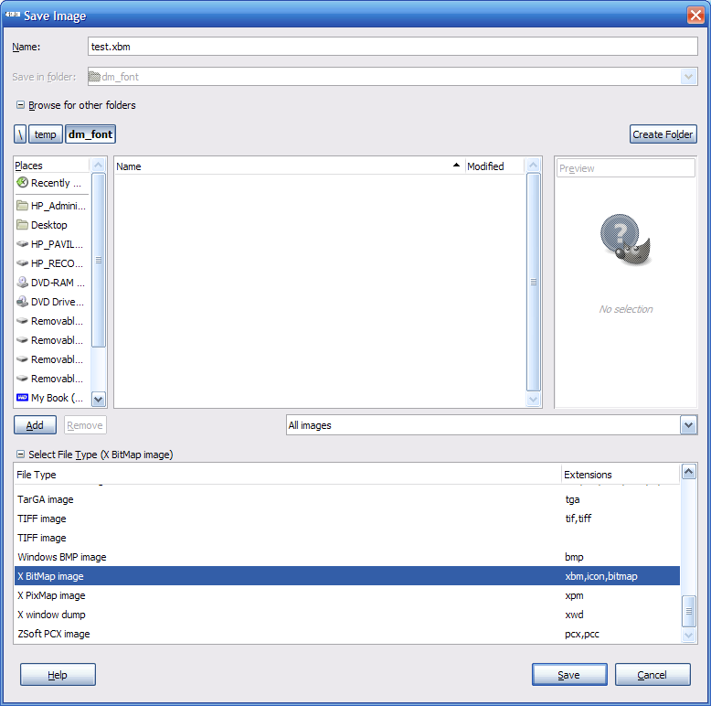
Task: Select X window dump file type
Action: click(347, 615)
